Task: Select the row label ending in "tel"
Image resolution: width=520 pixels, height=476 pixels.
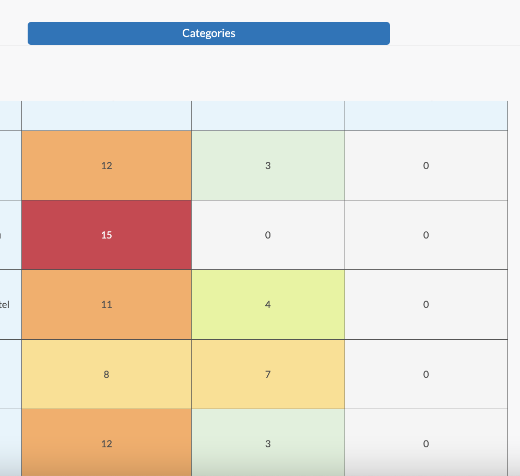Action: tap(10, 304)
